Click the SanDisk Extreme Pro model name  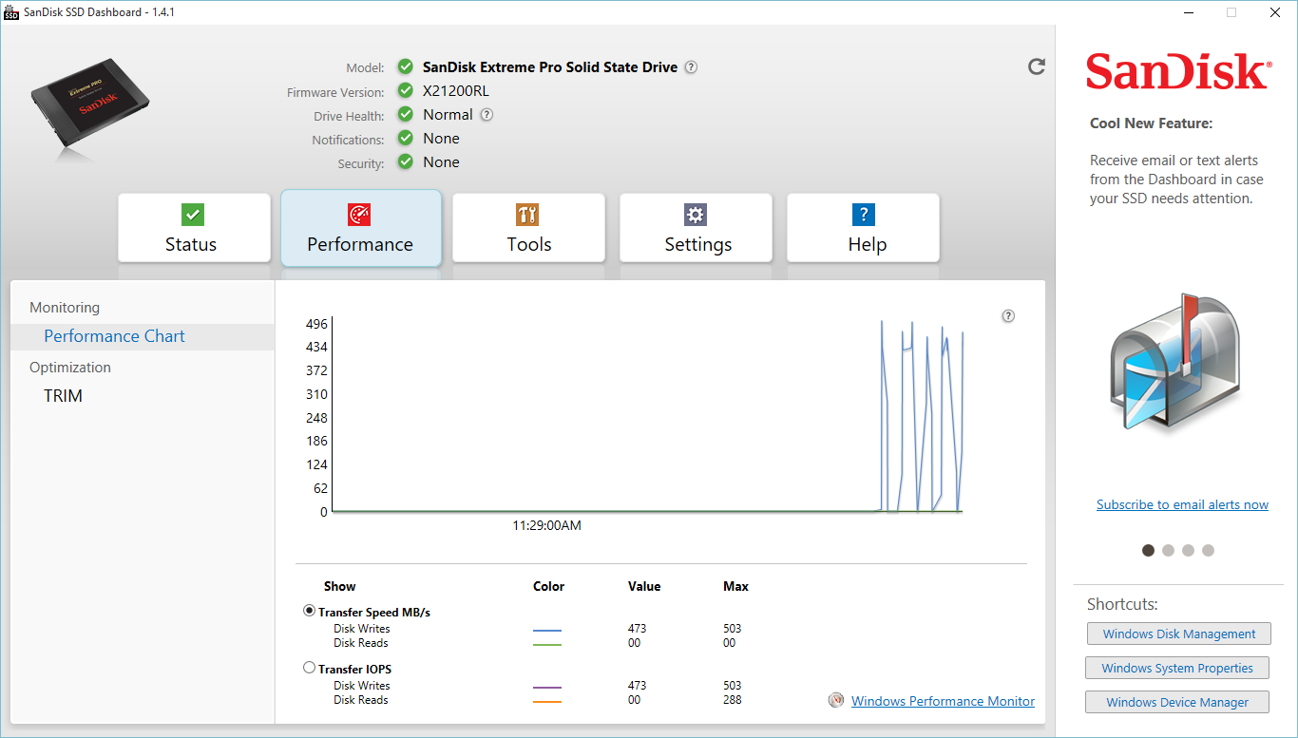[x=550, y=67]
